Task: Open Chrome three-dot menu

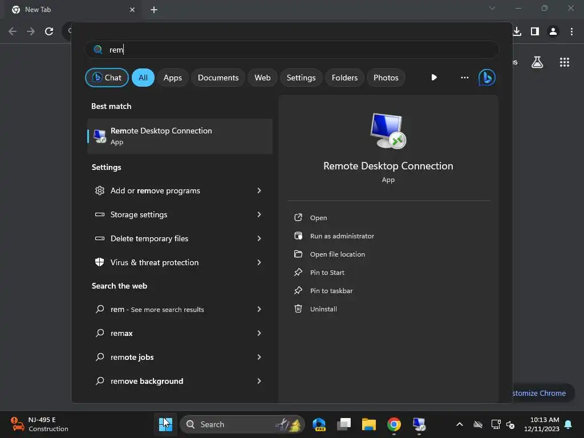Action: pyautogui.click(x=571, y=31)
